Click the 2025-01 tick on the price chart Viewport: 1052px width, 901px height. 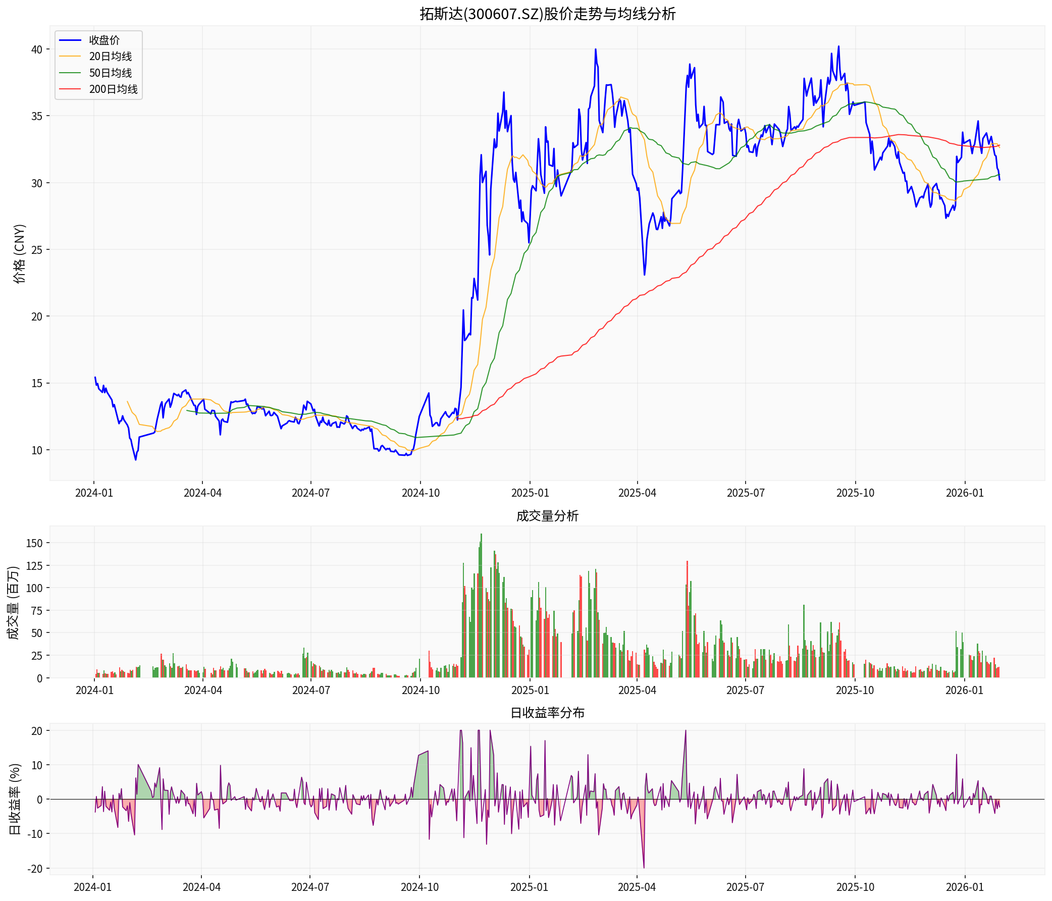(x=530, y=493)
